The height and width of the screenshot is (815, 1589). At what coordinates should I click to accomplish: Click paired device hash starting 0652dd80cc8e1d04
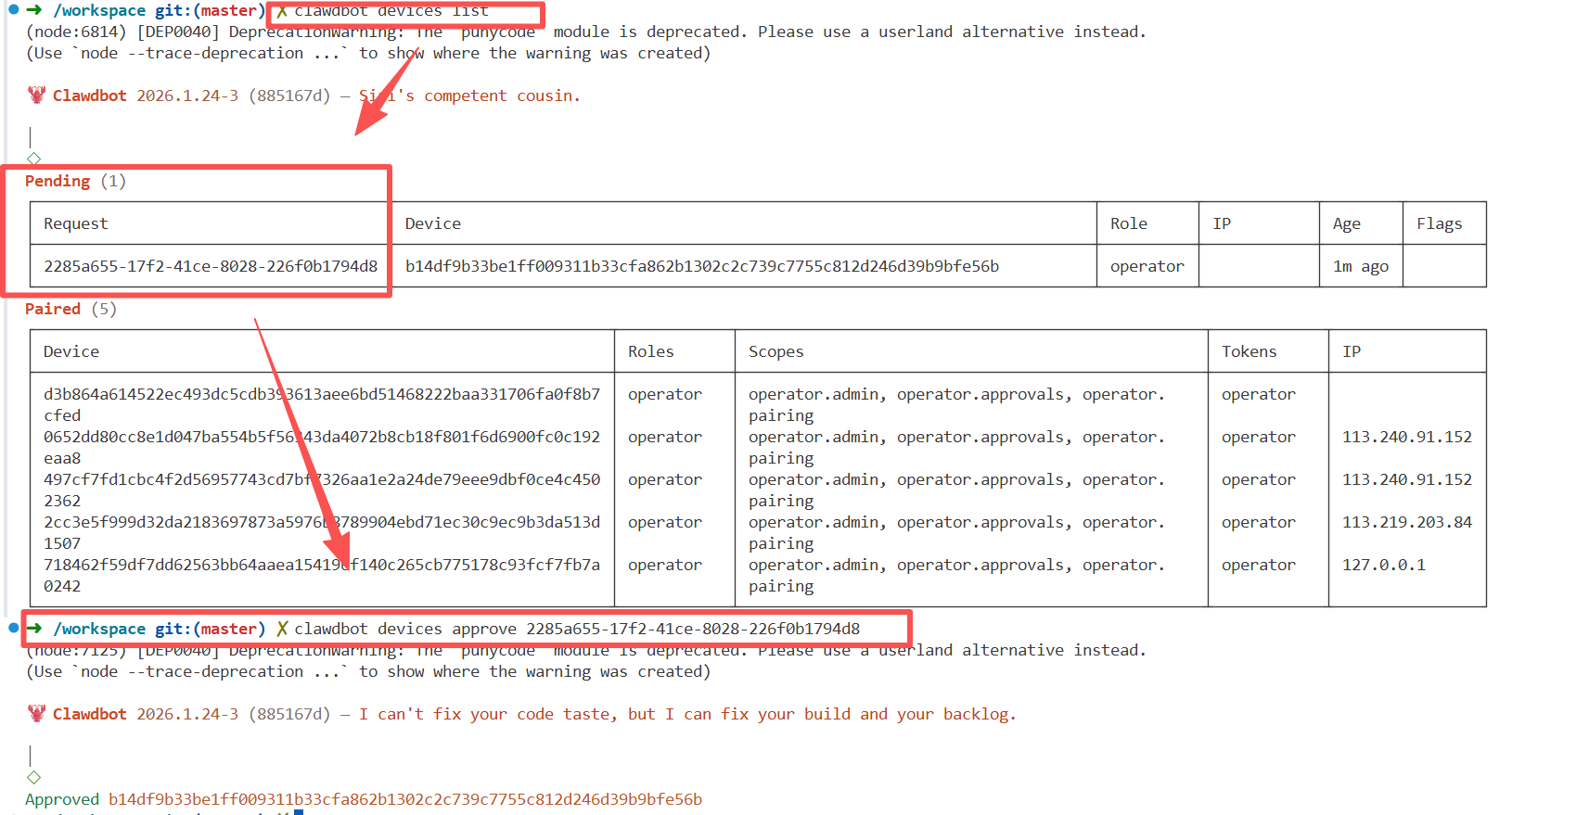click(322, 447)
